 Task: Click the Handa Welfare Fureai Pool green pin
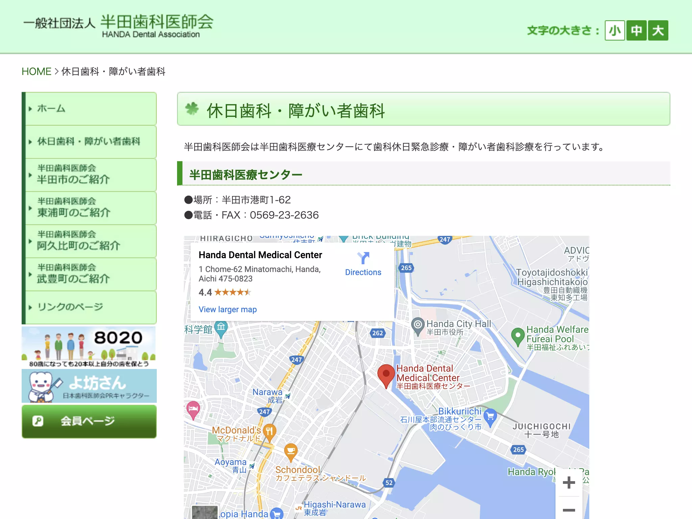tap(518, 337)
